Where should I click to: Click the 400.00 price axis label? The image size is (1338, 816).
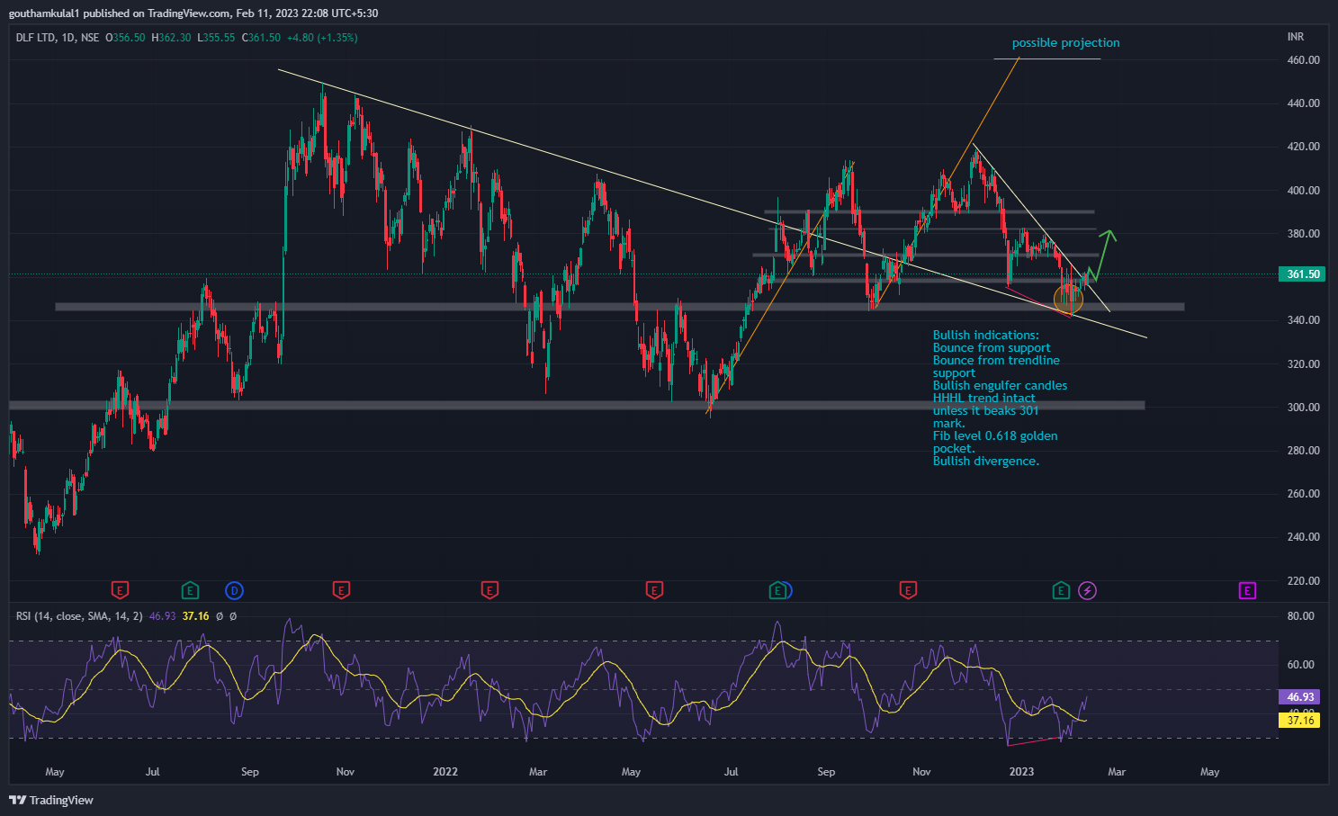(1303, 191)
